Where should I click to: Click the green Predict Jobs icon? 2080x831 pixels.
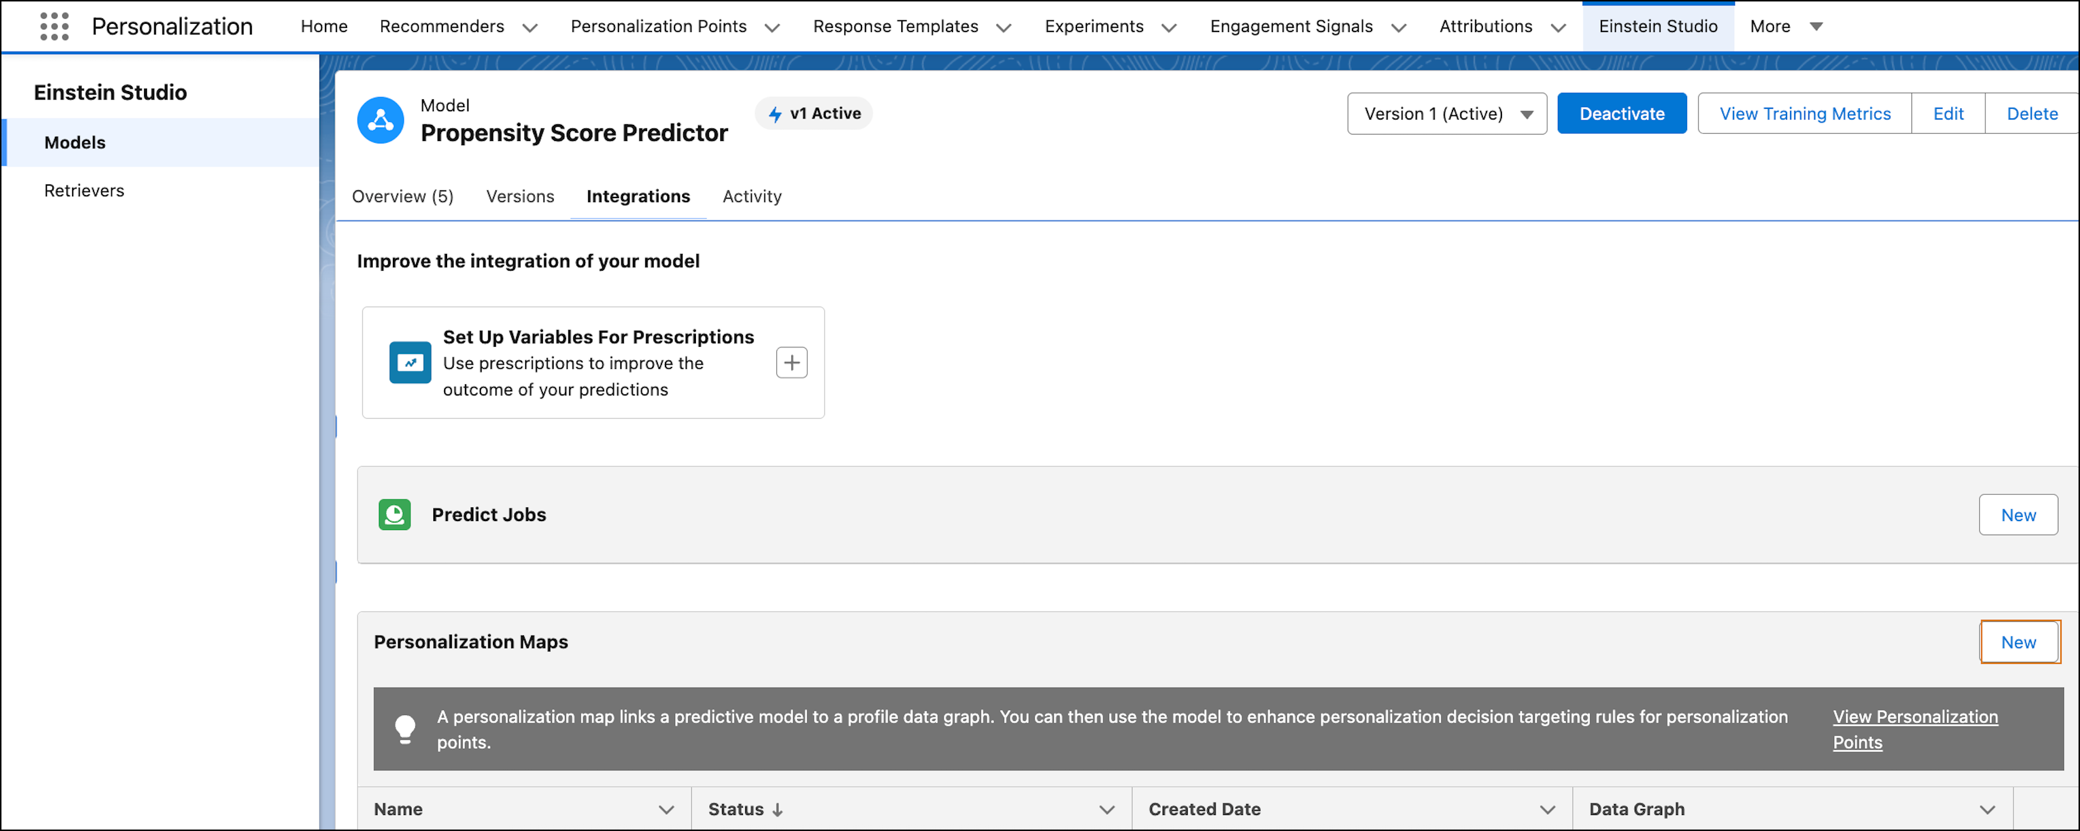tap(395, 515)
